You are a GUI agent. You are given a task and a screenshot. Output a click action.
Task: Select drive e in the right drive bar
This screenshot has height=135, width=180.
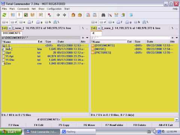pos(111,22)
